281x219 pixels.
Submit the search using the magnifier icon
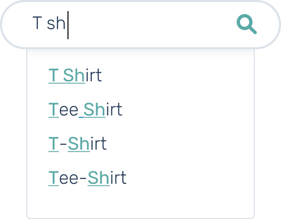coord(247,24)
